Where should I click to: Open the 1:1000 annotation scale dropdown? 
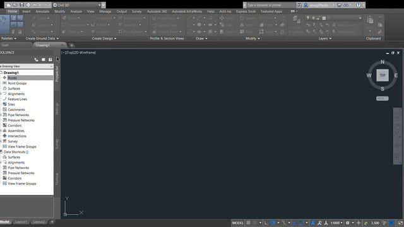336,223
